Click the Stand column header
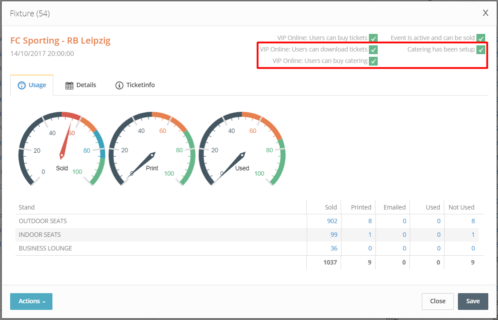 click(x=27, y=207)
